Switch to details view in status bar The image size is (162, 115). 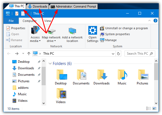(148, 109)
